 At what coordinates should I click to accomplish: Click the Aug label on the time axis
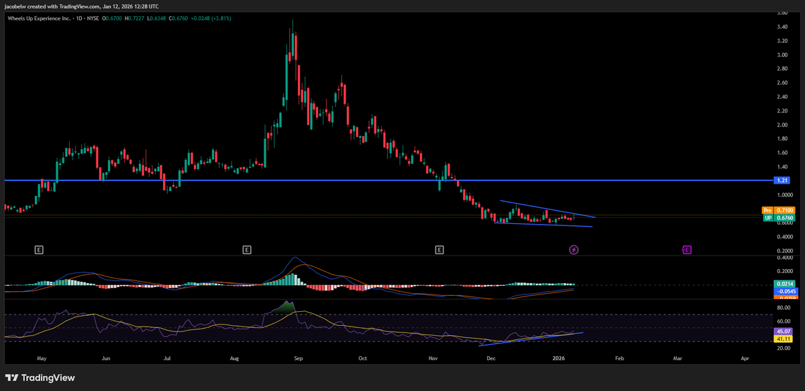[235, 359]
